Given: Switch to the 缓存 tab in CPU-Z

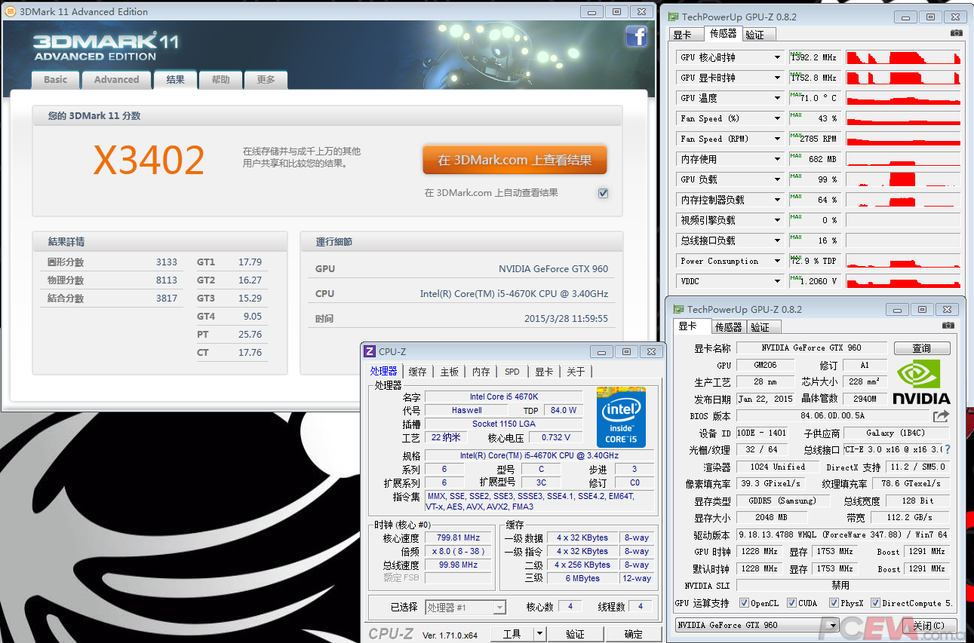Looking at the screenshot, I should tap(417, 372).
